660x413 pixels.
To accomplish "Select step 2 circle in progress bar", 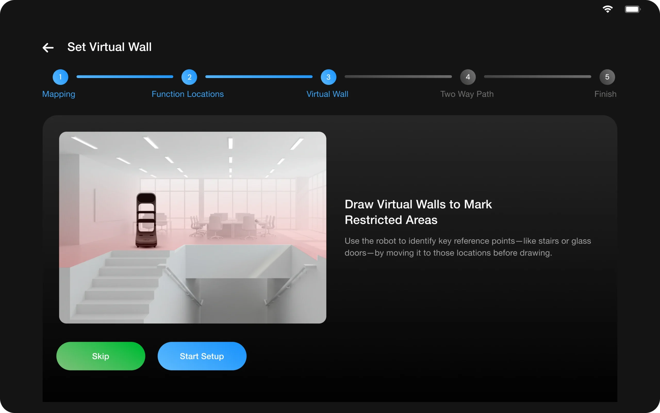I will click(189, 77).
